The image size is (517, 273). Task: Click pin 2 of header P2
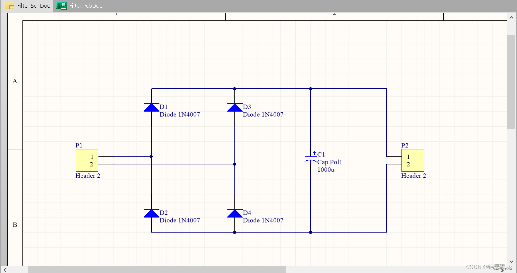(408, 164)
